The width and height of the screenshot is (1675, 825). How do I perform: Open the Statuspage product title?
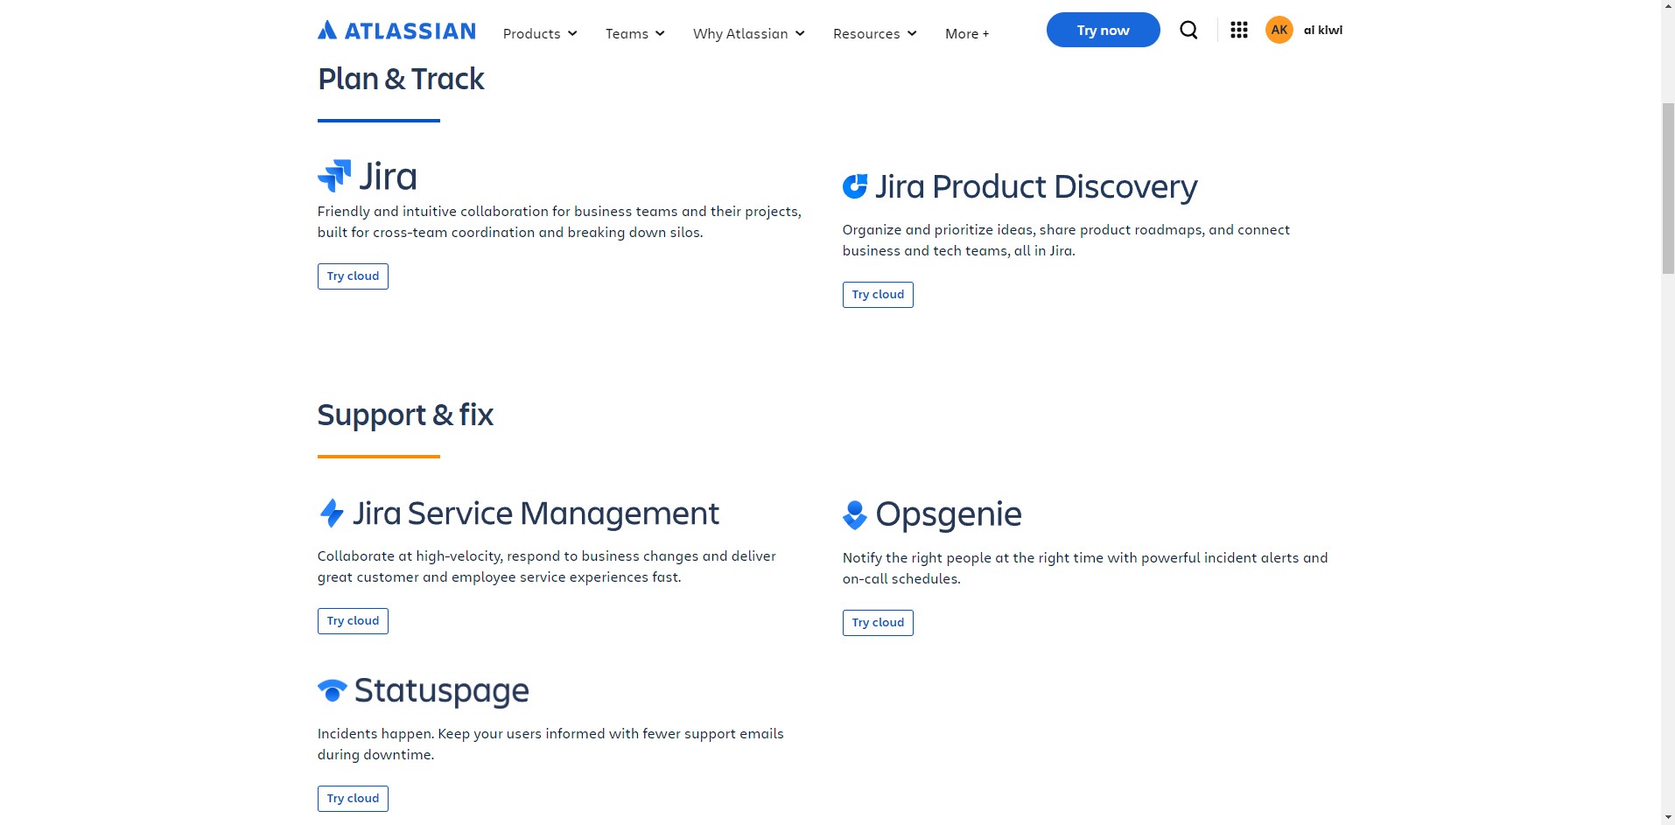(442, 691)
